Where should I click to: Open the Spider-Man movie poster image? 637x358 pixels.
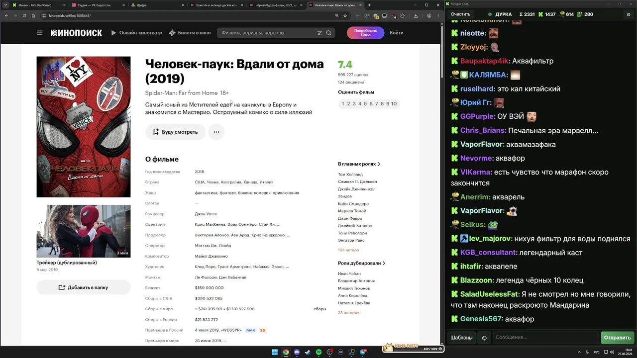[x=84, y=127]
